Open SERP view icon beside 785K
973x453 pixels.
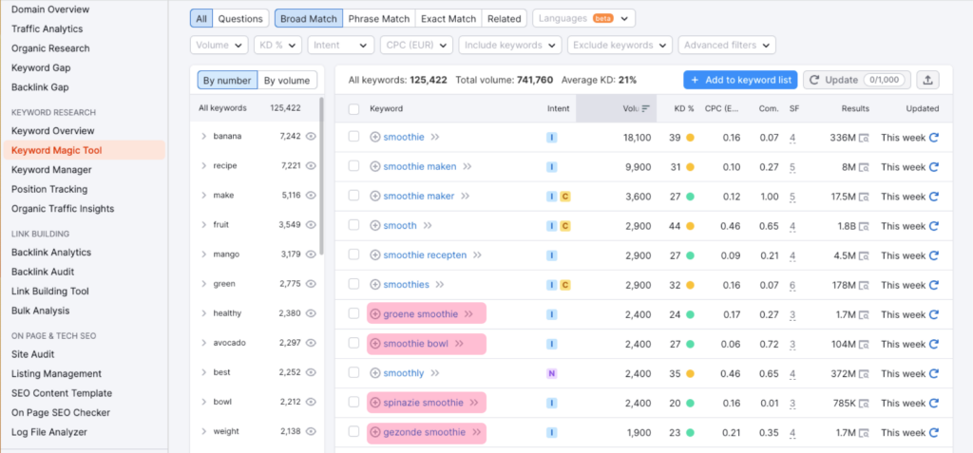point(864,404)
